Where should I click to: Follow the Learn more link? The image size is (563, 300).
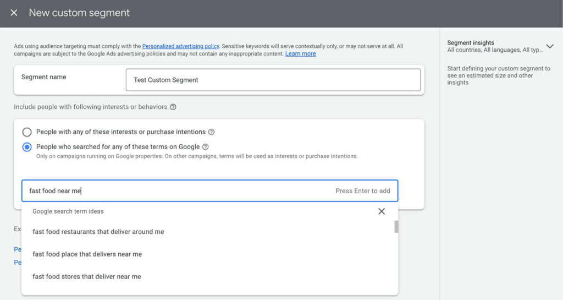click(300, 54)
